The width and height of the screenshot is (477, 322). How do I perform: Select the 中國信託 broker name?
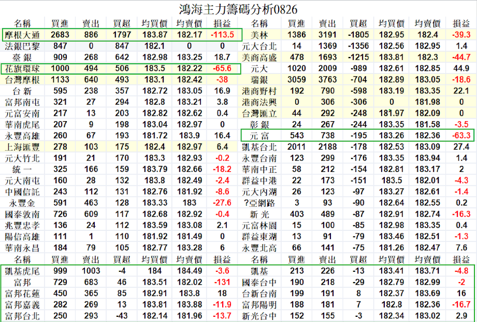pyautogui.click(x=22, y=192)
